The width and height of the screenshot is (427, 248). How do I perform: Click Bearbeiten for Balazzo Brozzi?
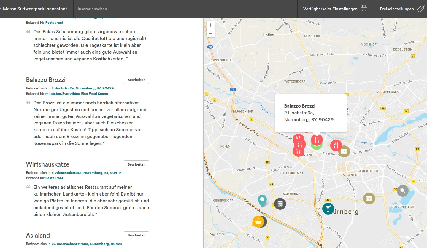click(136, 80)
